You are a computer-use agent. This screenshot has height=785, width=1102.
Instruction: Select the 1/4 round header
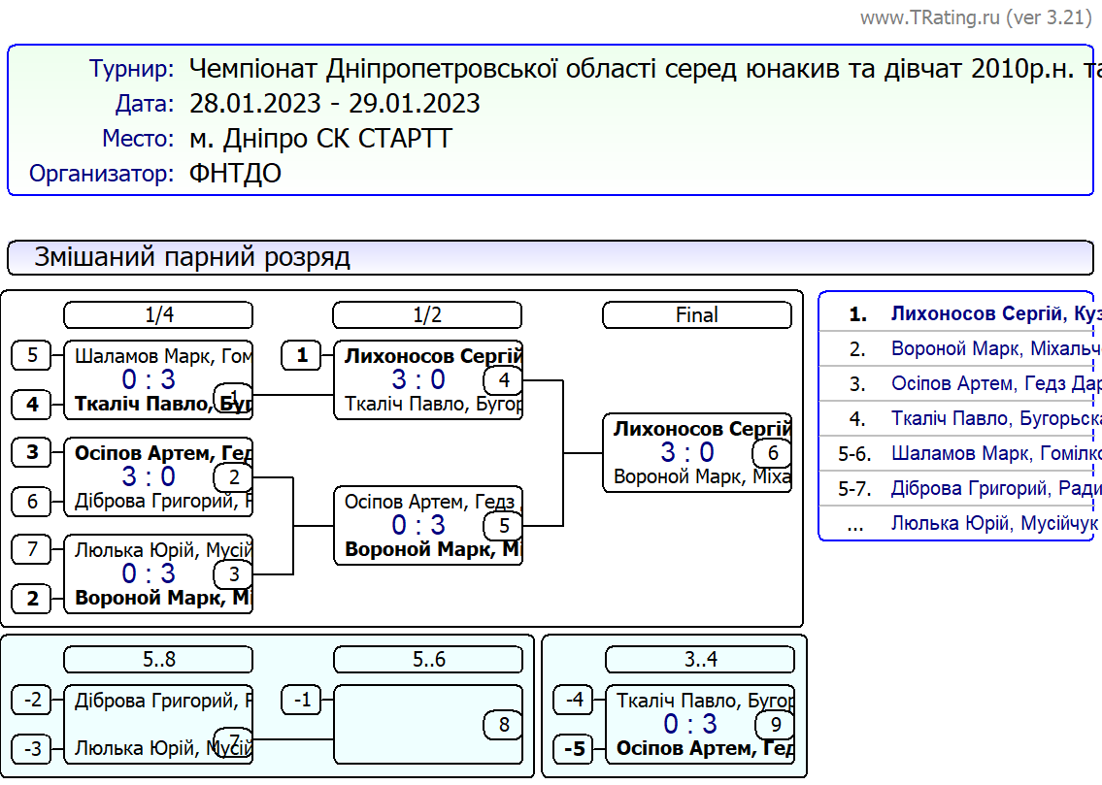(x=158, y=315)
